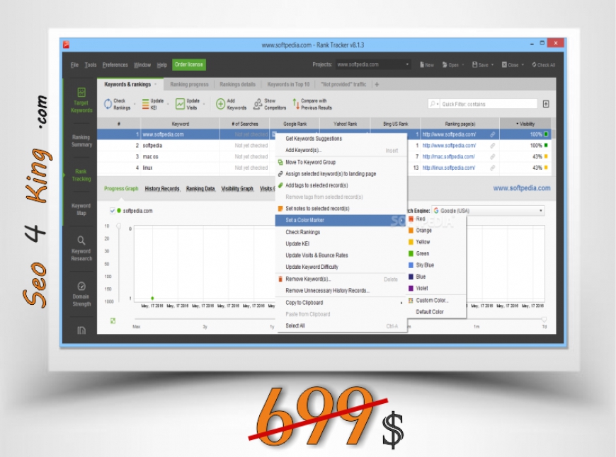Toggle softpedia.com graph series checkbox
616x457 pixels.
(113, 211)
